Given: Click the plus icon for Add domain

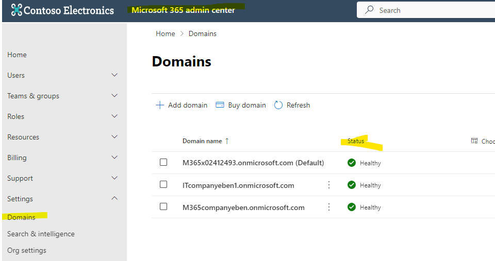Looking at the screenshot, I should 160,105.
